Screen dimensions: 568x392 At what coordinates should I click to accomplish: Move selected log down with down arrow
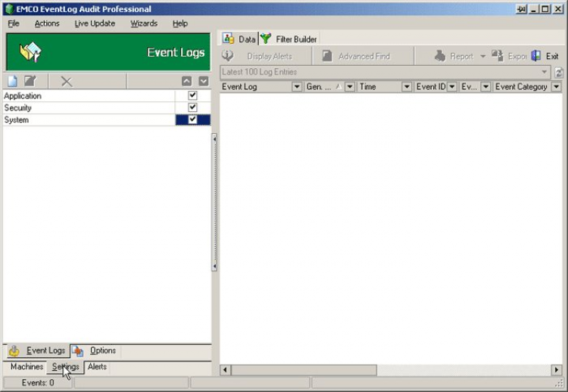point(204,81)
